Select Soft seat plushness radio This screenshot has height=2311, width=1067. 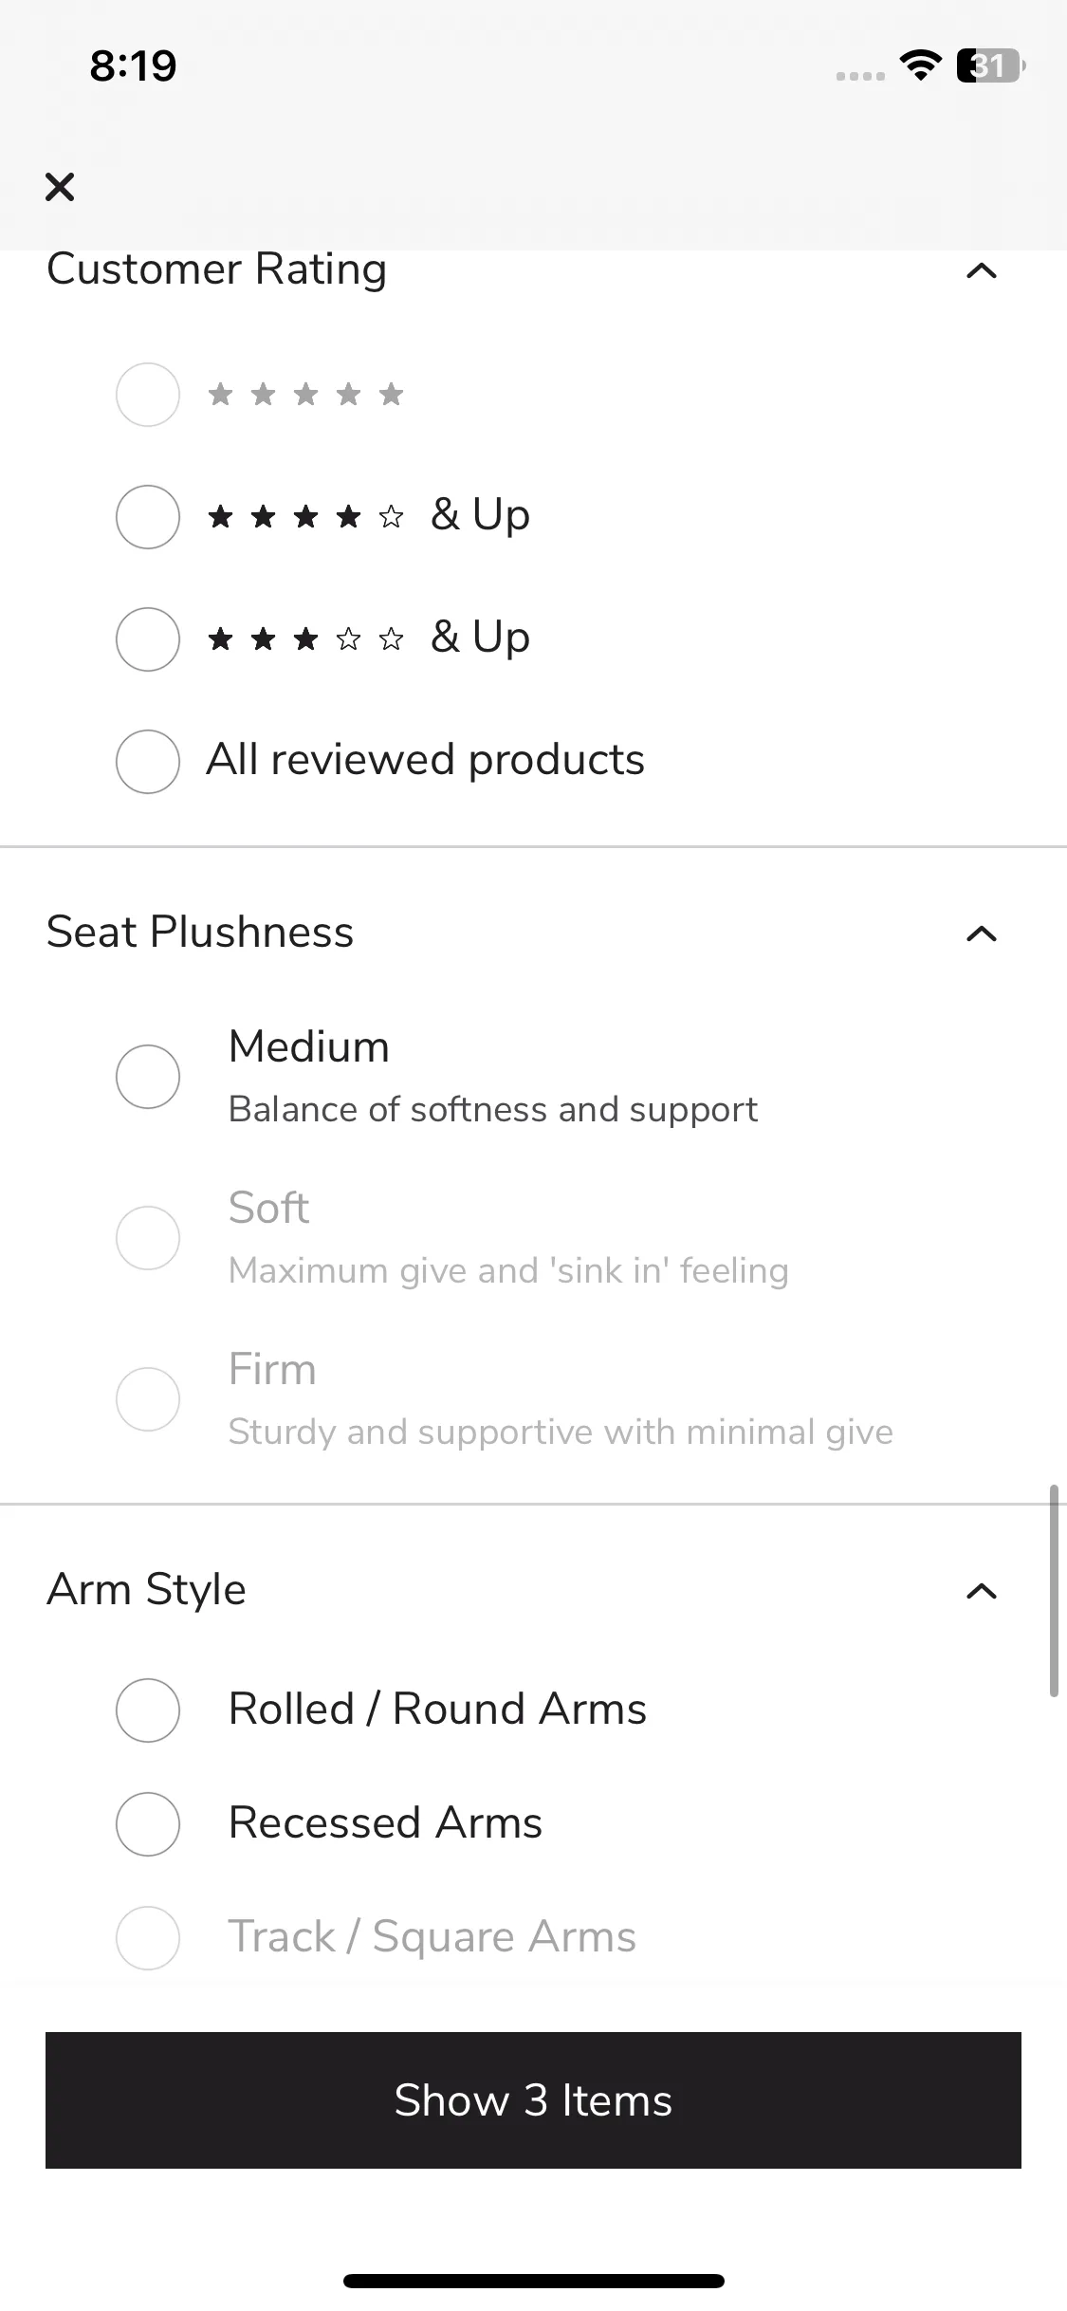coord(147,1238)
